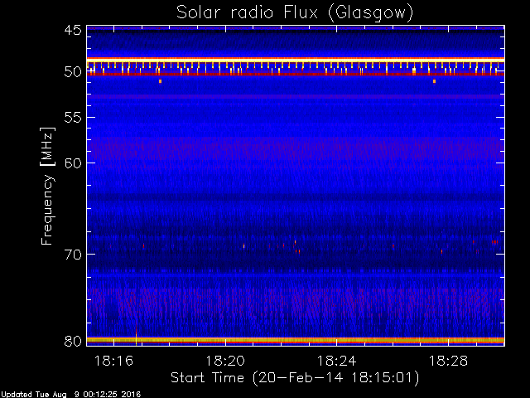
Task: Click the 'Start Time (20-Feb-14 18:15:01)' label
Action: [295, 377]
